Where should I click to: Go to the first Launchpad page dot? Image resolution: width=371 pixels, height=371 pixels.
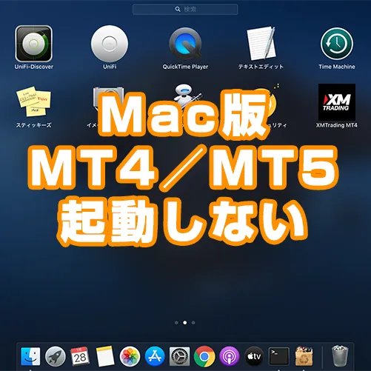(176, 323)
